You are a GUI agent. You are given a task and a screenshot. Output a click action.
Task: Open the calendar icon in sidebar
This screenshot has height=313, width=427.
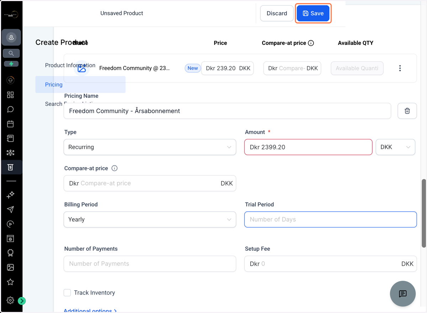[10, 124]
